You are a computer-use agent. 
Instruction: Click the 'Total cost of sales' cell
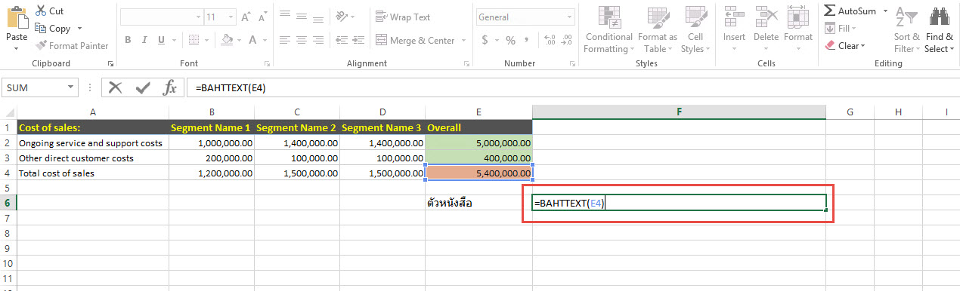pos(92,173)
